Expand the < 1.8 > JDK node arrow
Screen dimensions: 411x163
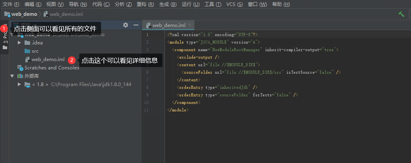point(19,84)
